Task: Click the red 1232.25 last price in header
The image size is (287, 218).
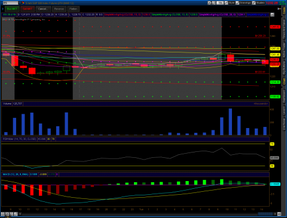Action: (x=272, y=3)
